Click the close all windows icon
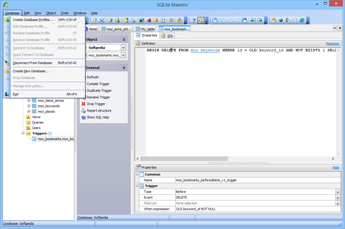 (x=244, y=20)
